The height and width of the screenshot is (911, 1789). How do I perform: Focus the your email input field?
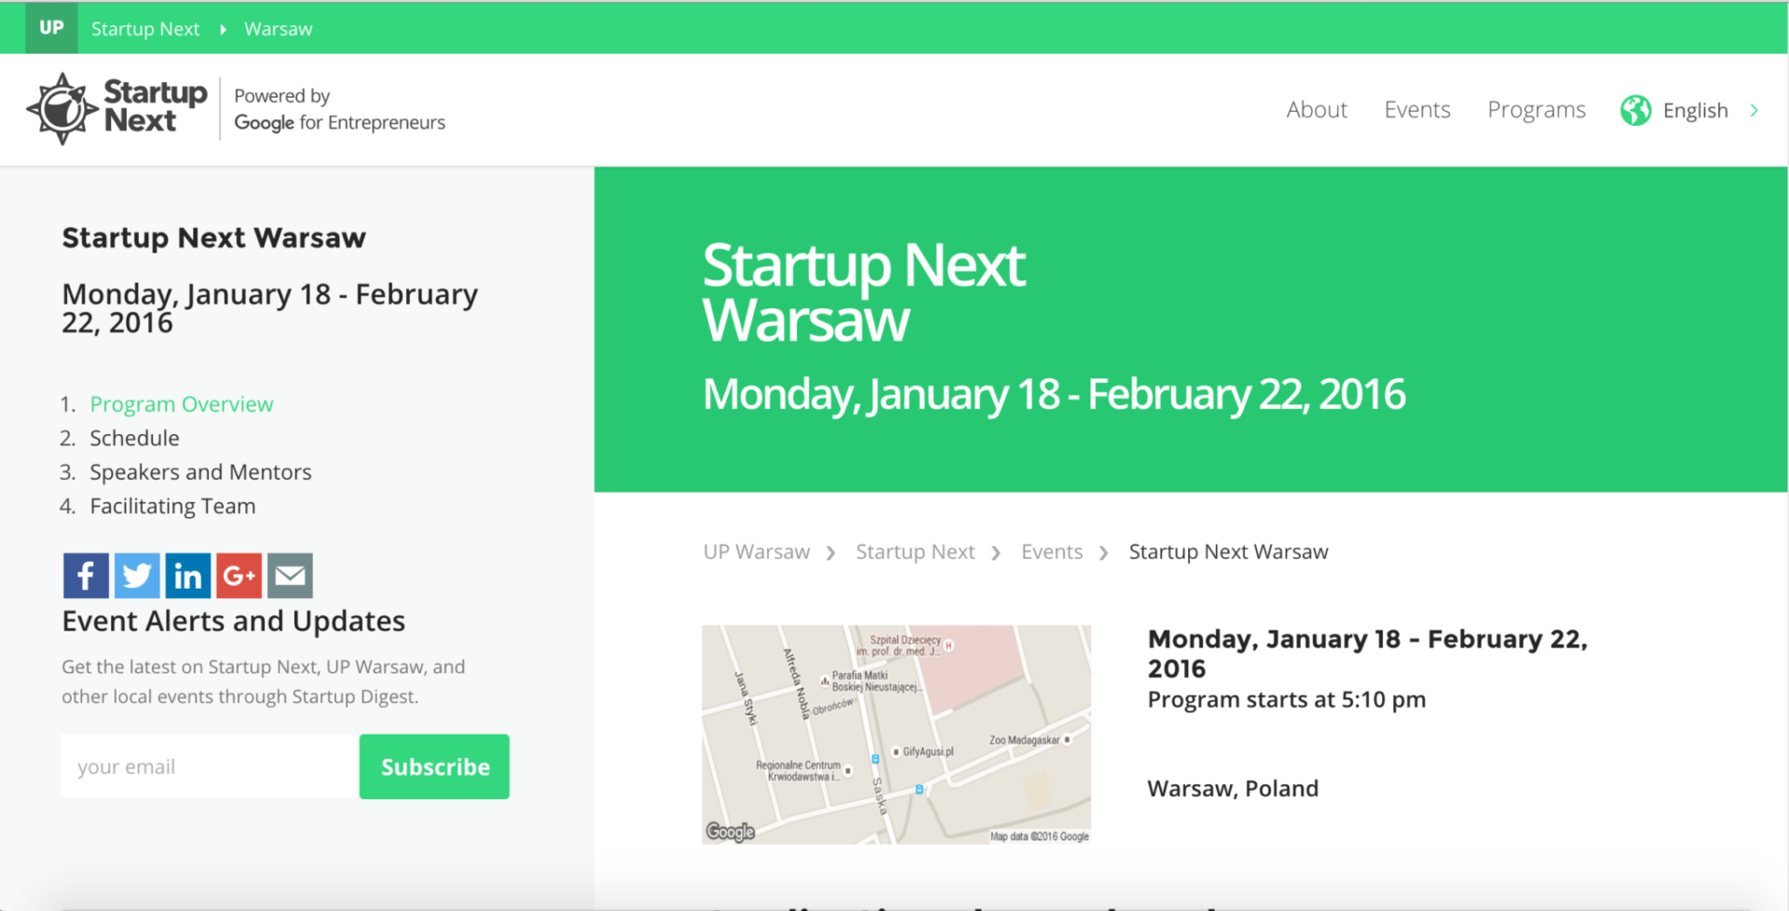[210, 767]
